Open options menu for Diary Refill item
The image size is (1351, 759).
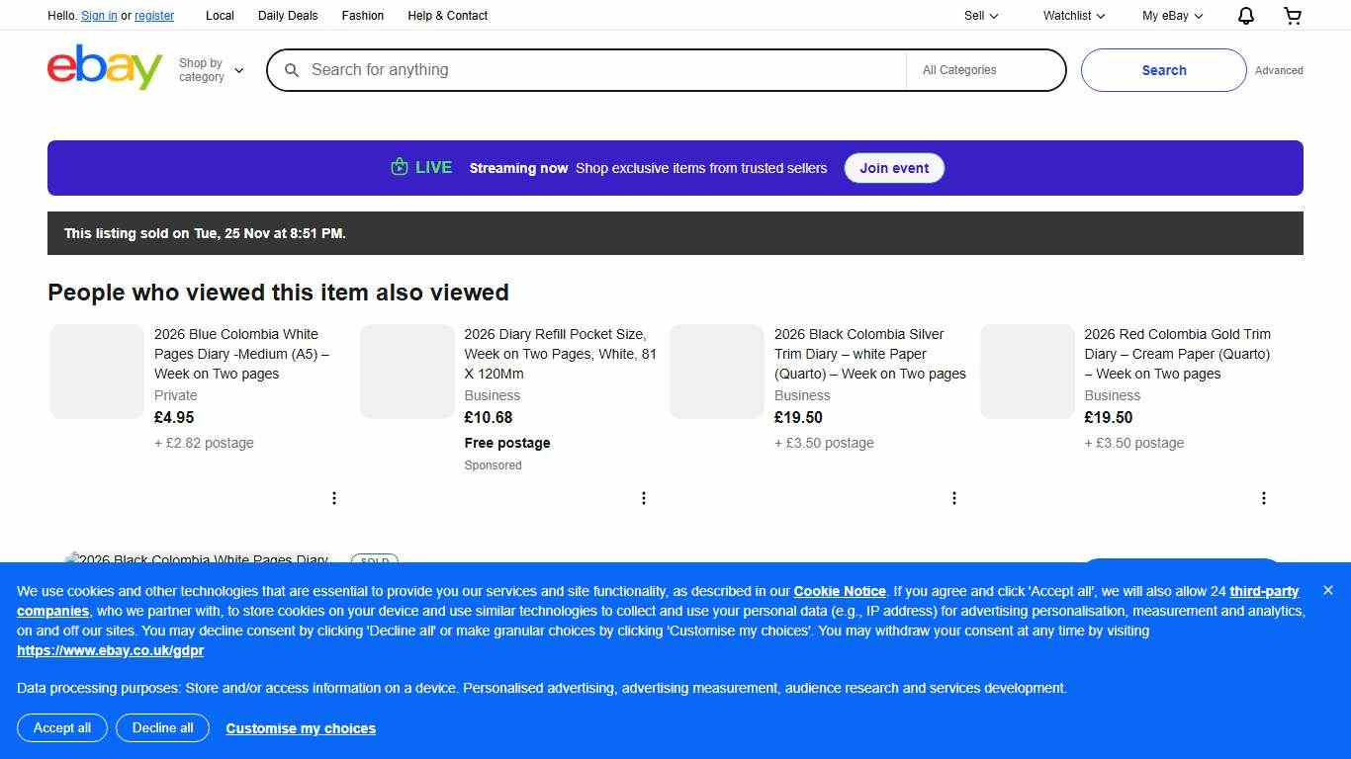(x=644, y=498)
